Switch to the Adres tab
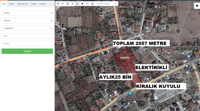 click(11, 4)
